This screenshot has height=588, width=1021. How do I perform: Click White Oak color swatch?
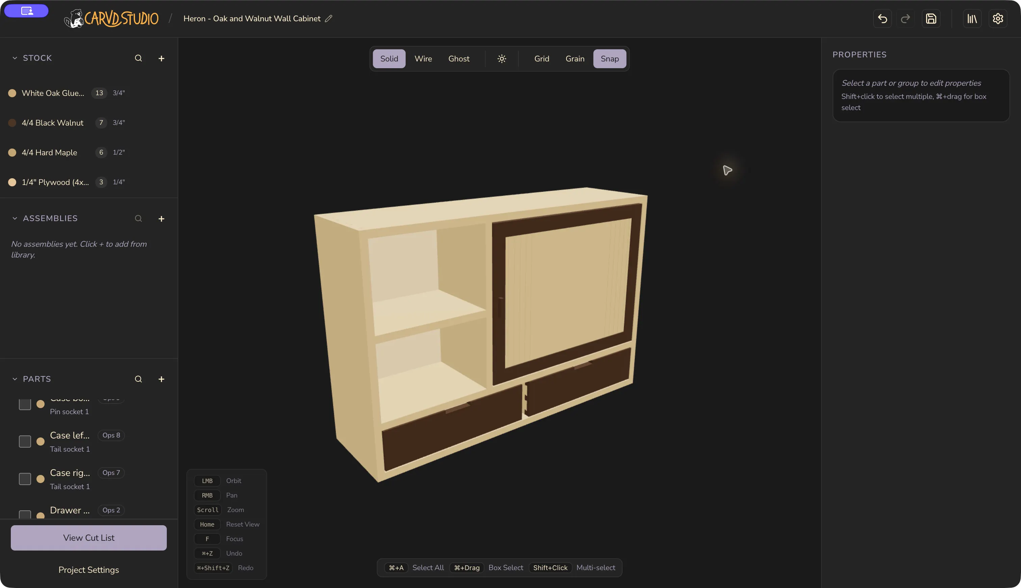coord(12,93)
